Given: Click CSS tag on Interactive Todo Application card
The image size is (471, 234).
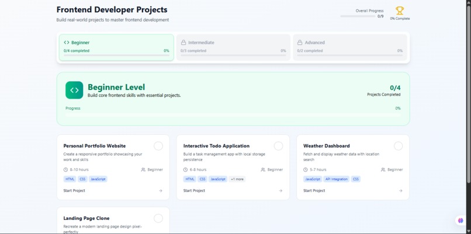Looking at the screenshot, I should coord(202,179).
